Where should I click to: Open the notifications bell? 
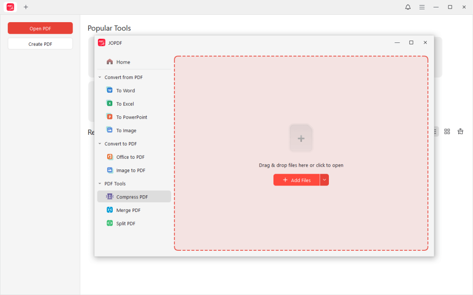(x=408, y=7)
